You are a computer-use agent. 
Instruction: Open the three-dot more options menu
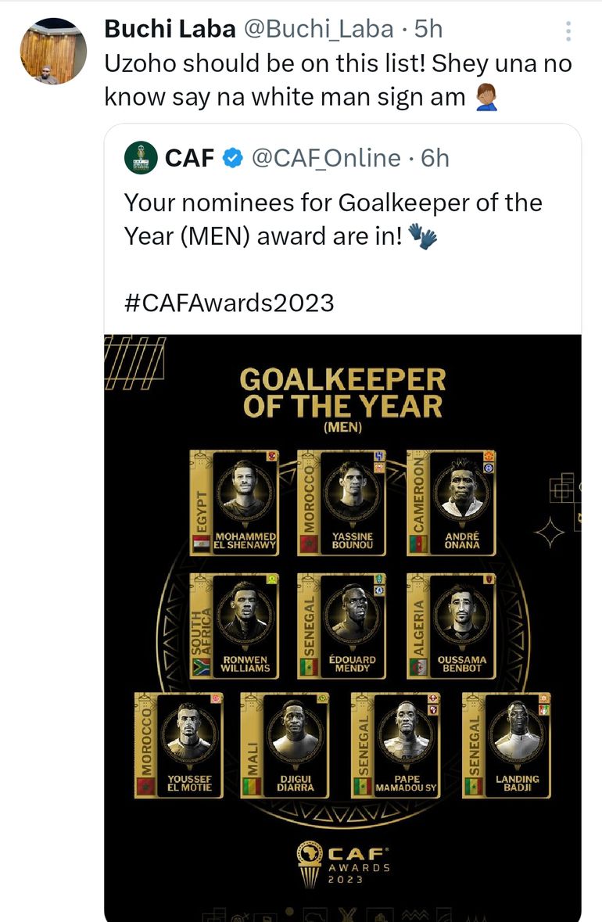click(x=568, y=31)
